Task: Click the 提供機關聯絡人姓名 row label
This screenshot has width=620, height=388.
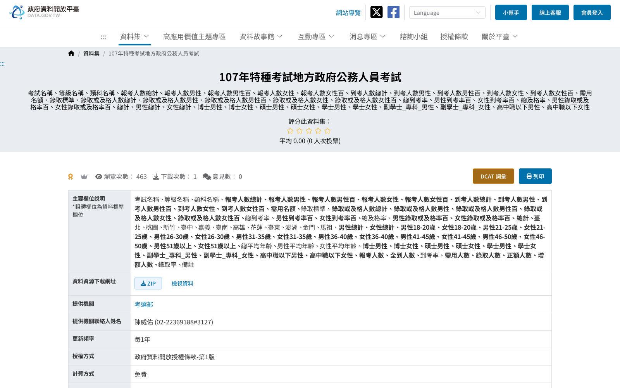Action: pos(97,321)
